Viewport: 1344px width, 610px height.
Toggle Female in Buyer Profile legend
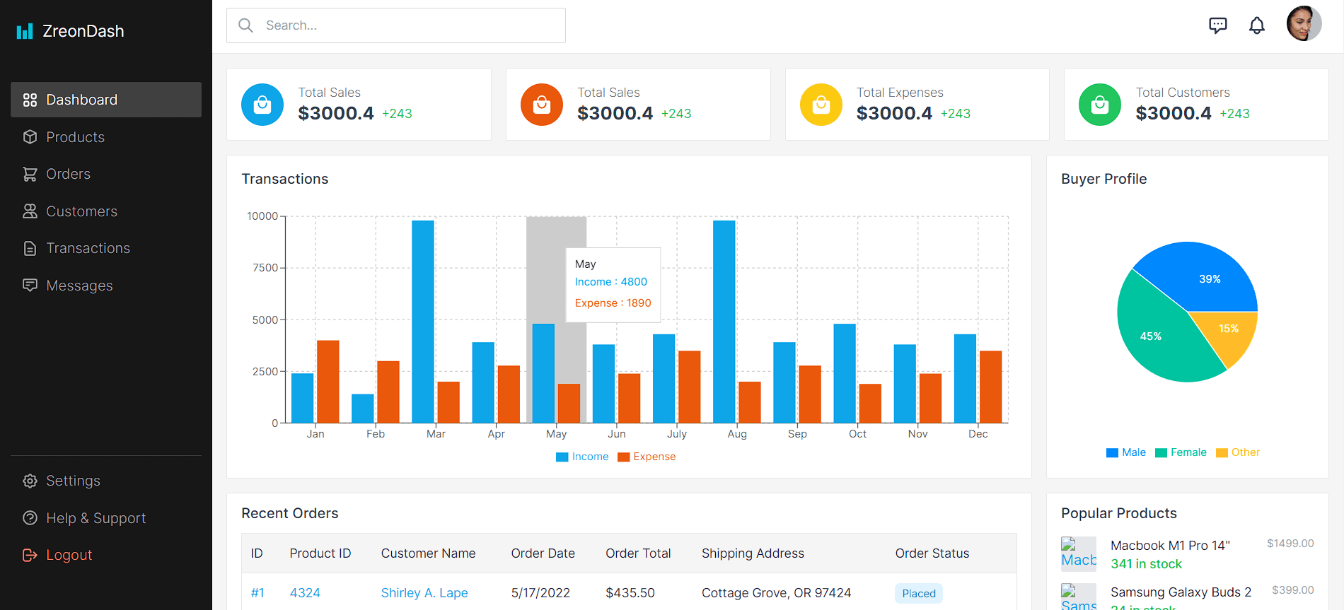tap(1181, 452)
